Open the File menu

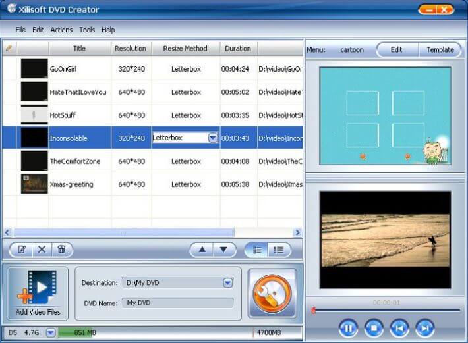click(x=20, y=30)
